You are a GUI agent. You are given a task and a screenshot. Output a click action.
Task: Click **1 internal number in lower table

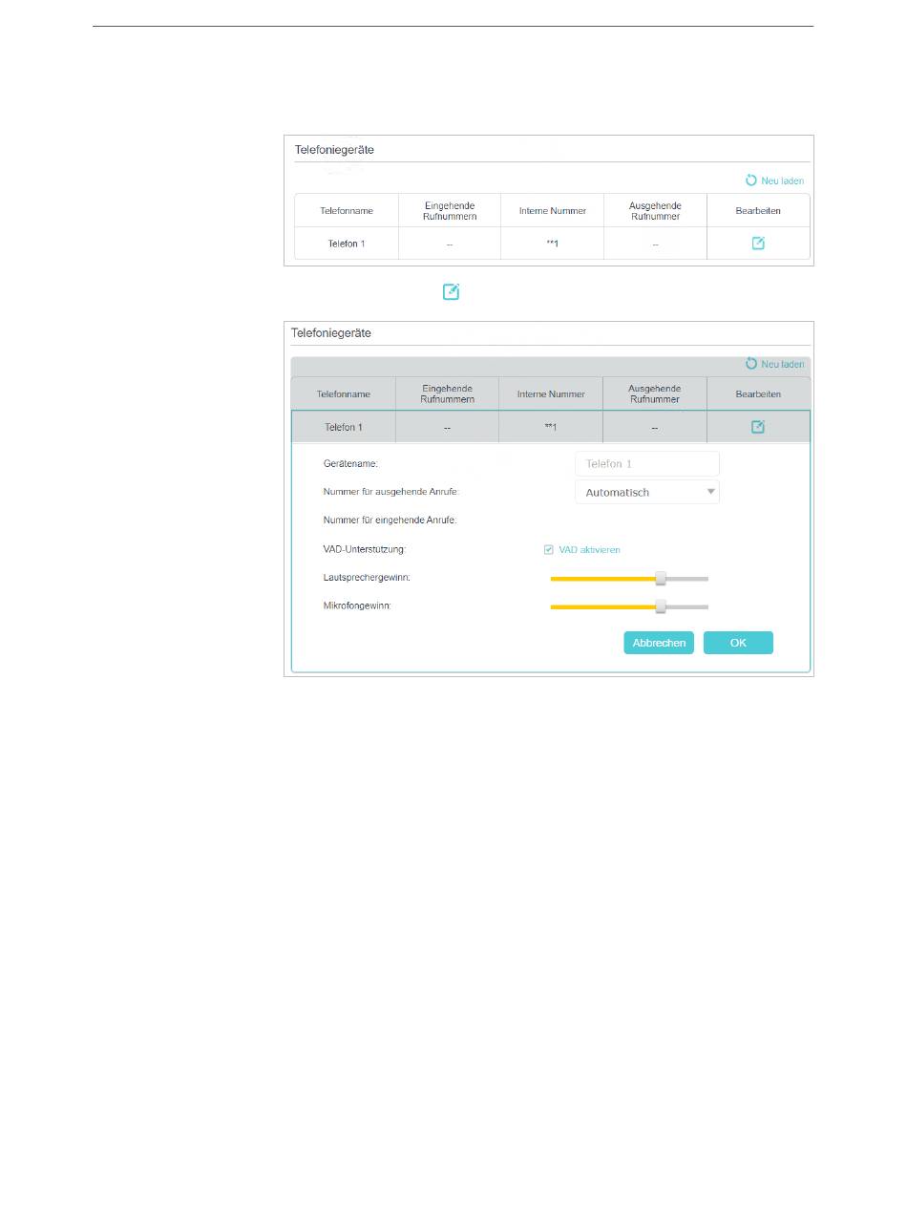[x=551, y=427]
